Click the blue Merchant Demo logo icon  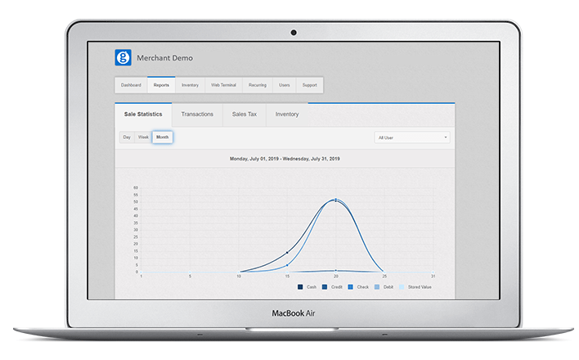pos(123,57)
